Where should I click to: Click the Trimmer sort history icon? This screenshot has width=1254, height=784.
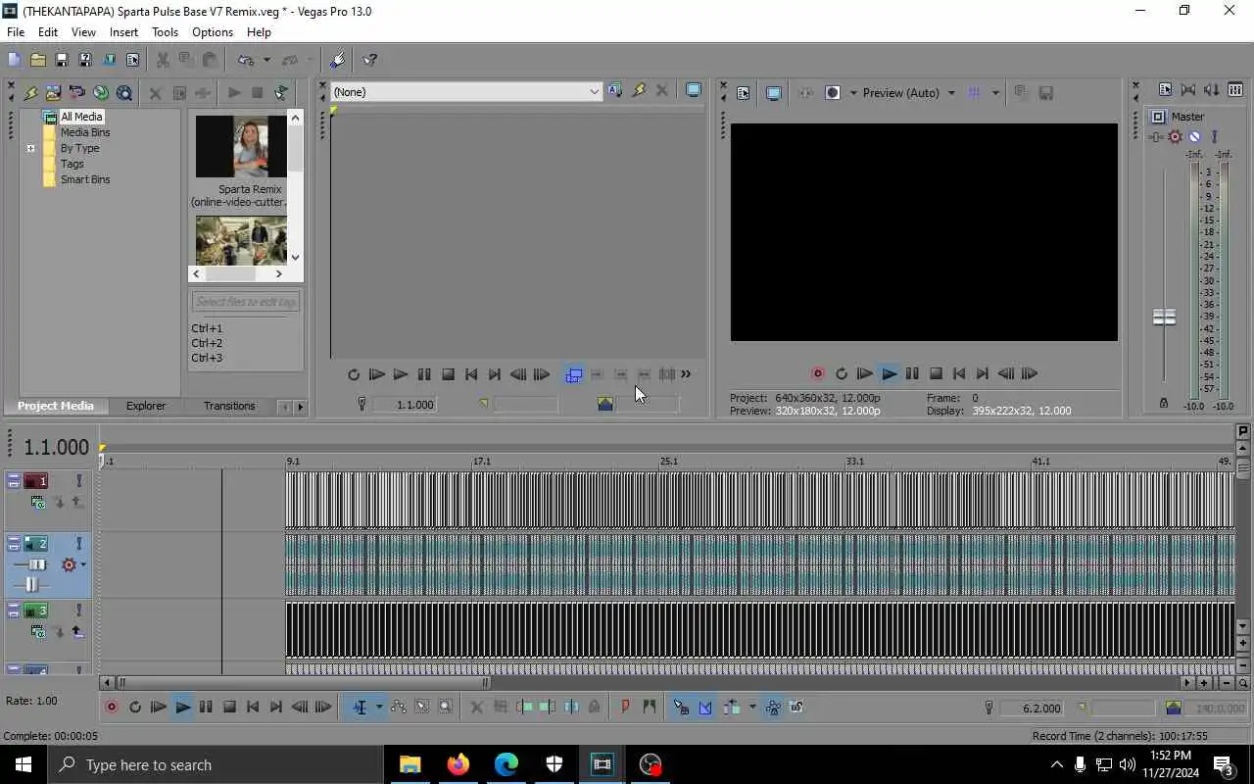point(614,91)
